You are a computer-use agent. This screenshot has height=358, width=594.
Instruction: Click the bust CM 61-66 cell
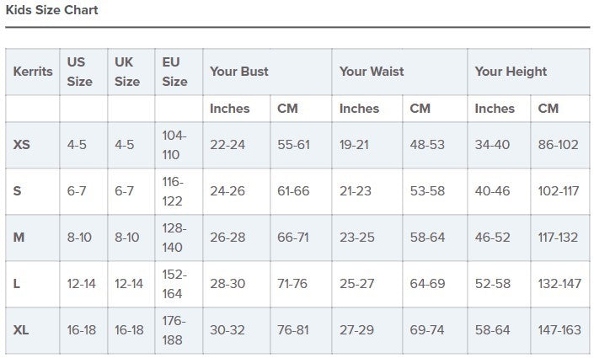coord(293,191)
